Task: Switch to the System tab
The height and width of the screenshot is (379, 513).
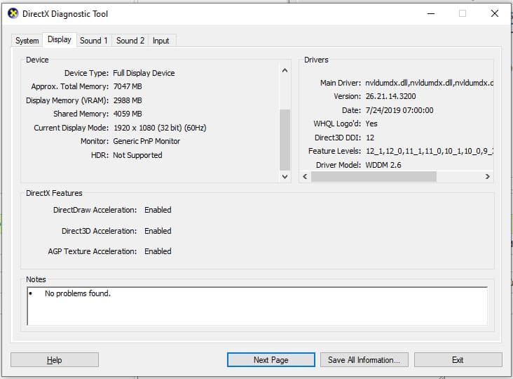Action: tap(27, 41)
